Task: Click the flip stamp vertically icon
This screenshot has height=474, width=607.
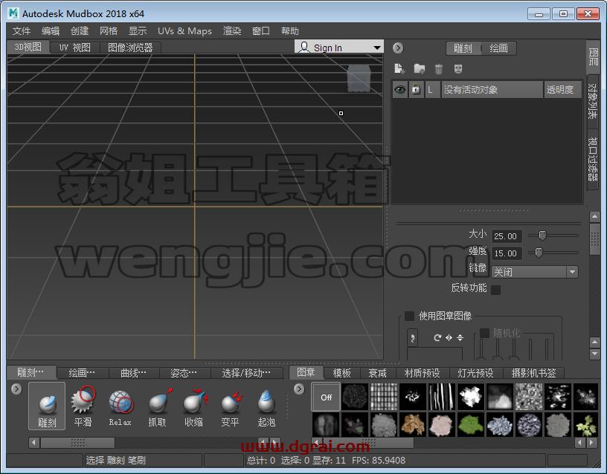Action: [460, 337]
